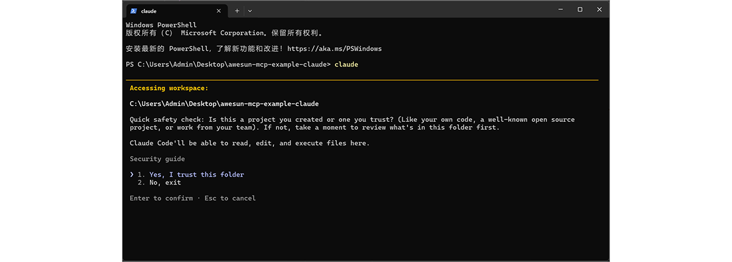Maximize the terminal window
Screen dimensions: 732x262
pos(580,10)
